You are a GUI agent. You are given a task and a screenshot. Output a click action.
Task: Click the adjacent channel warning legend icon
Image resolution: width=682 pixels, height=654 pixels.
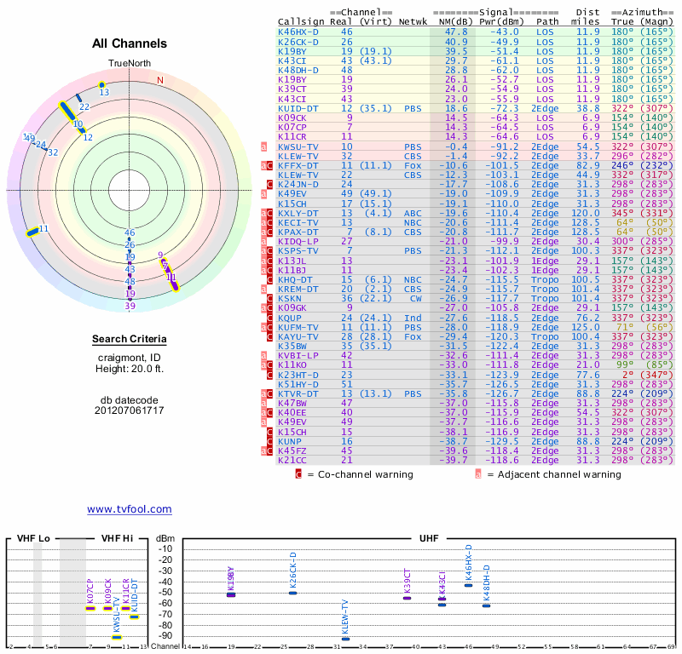pos(478,474)
